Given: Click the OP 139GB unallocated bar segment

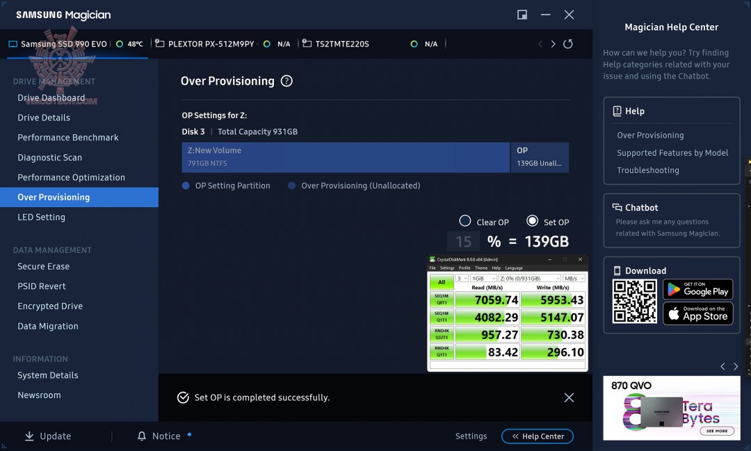Looking at the screenshot, I should pos(540,157).
